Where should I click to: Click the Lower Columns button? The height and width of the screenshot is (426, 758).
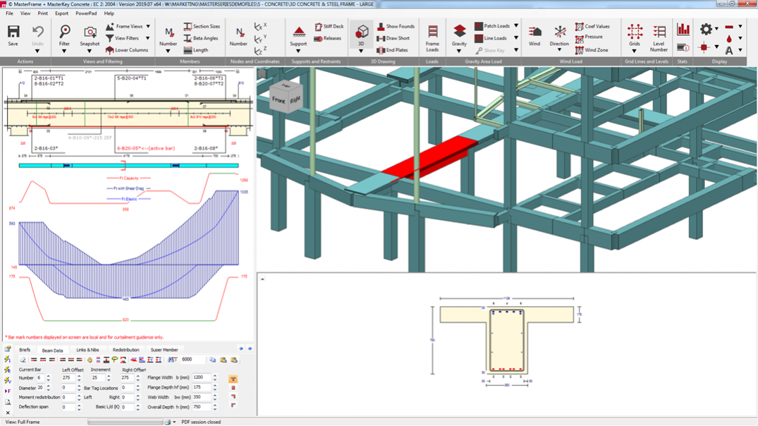[x=127, y=50]
